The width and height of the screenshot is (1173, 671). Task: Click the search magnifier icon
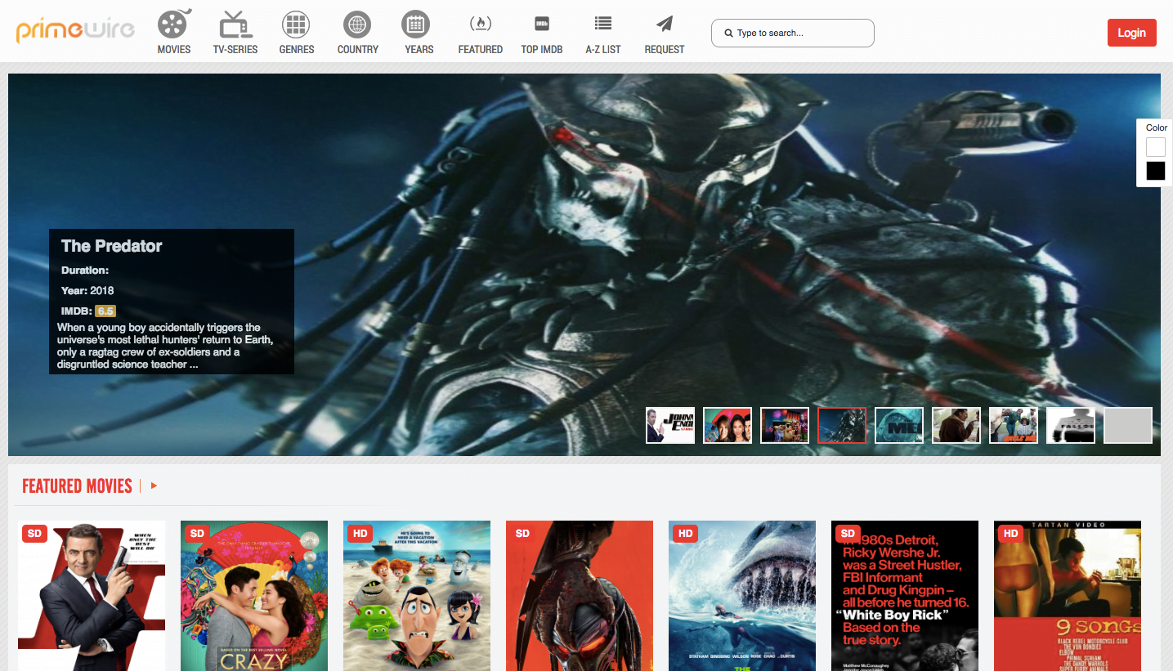(728, 34)
